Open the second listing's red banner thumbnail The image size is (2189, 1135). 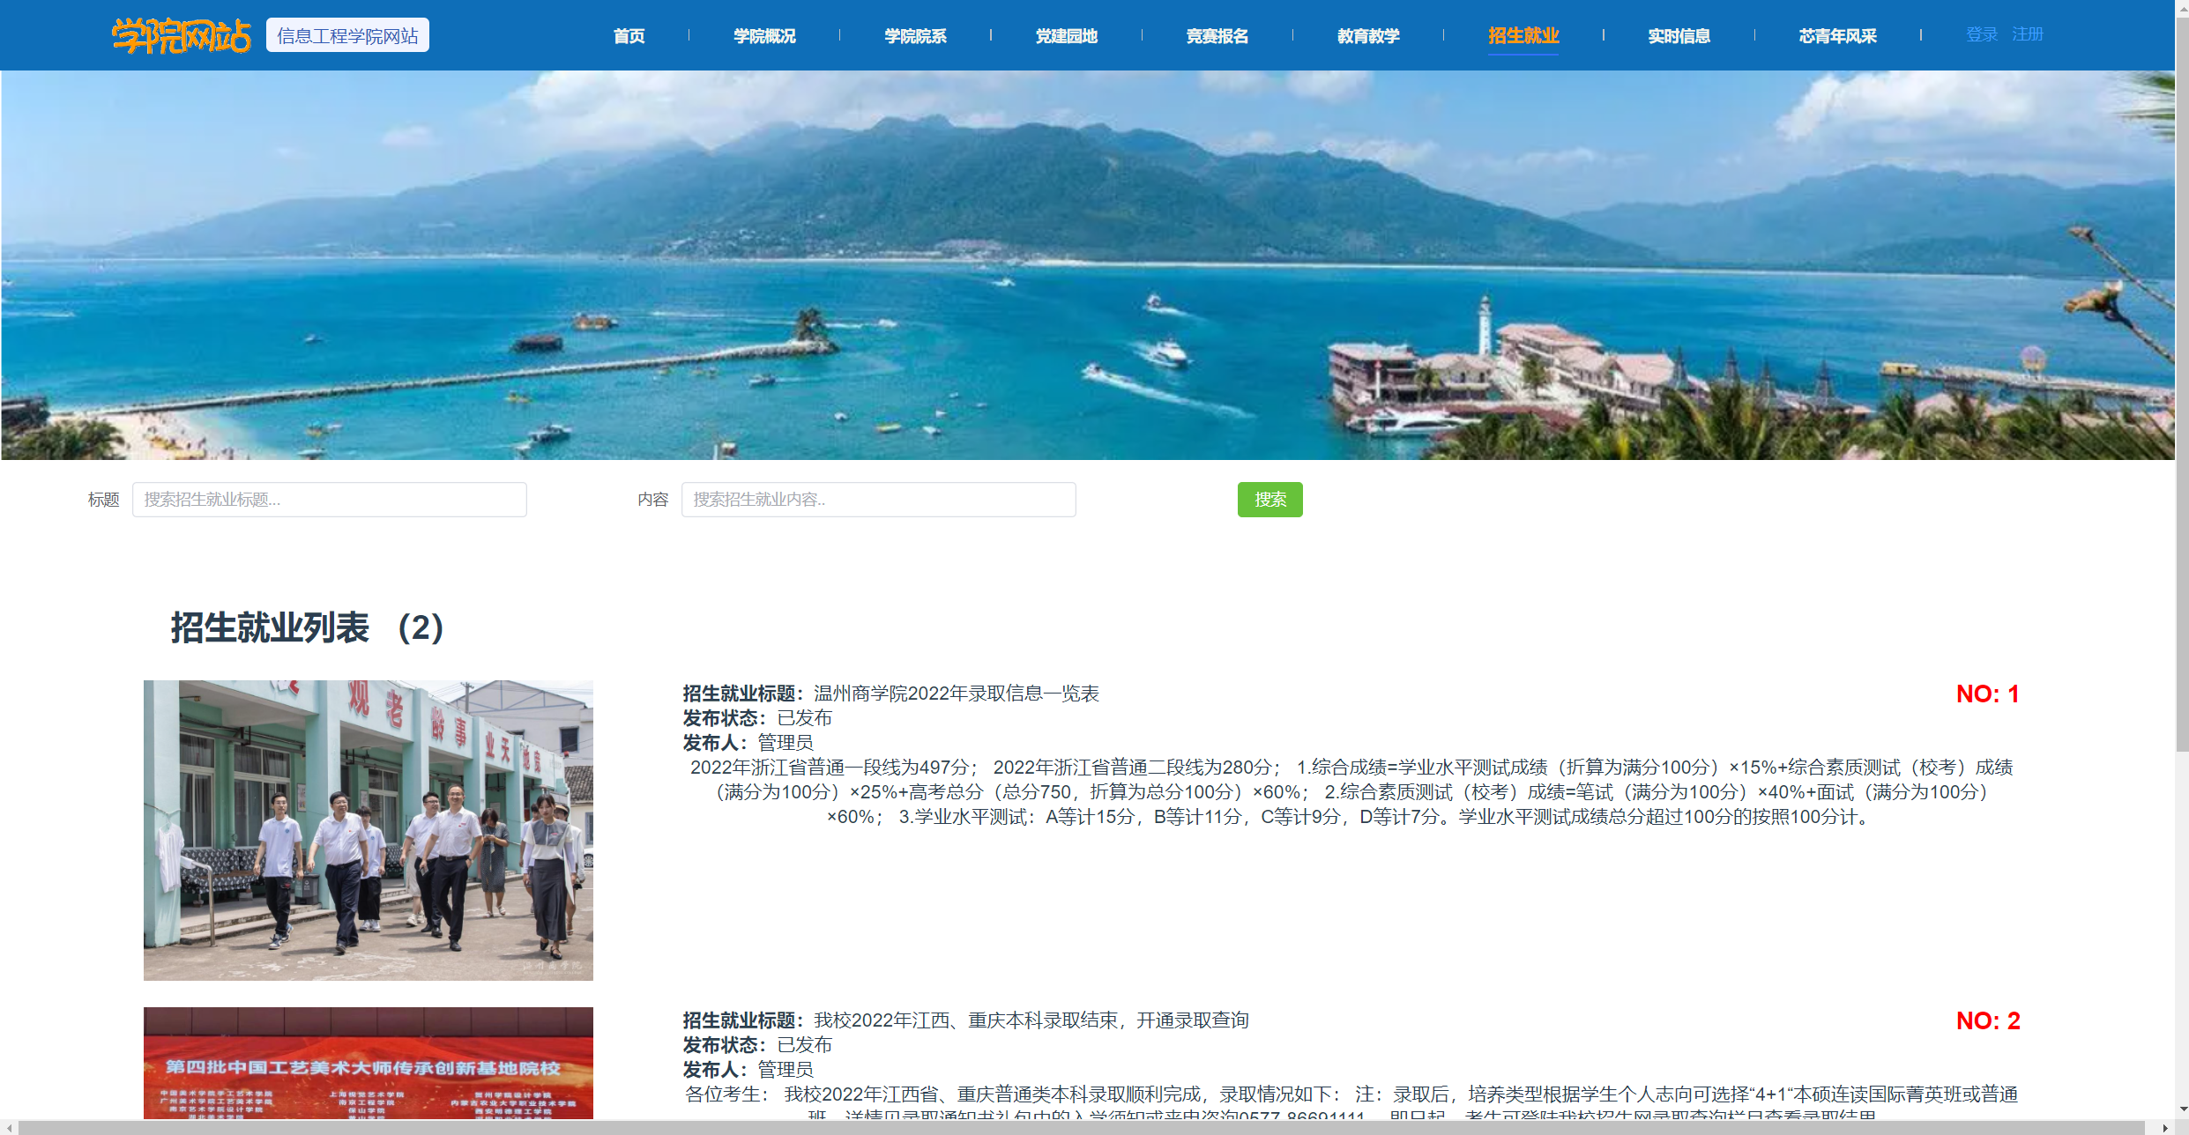369,1063
